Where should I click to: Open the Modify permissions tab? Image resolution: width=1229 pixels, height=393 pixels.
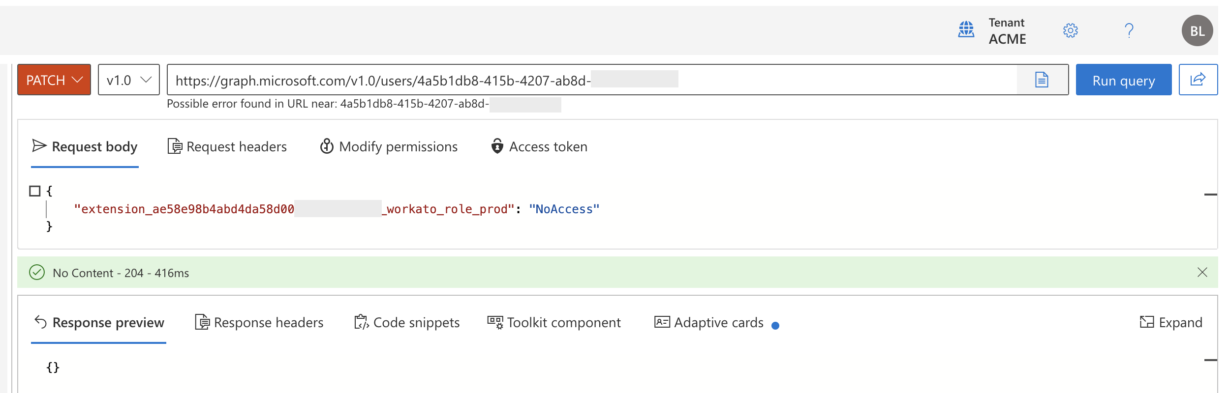389,147
